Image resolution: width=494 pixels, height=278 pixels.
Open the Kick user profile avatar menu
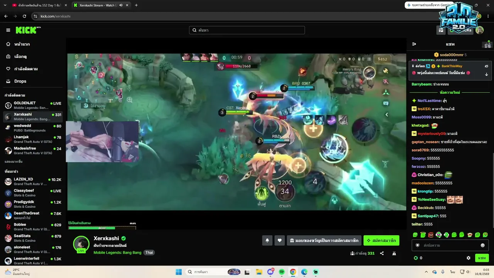[480, 30]
